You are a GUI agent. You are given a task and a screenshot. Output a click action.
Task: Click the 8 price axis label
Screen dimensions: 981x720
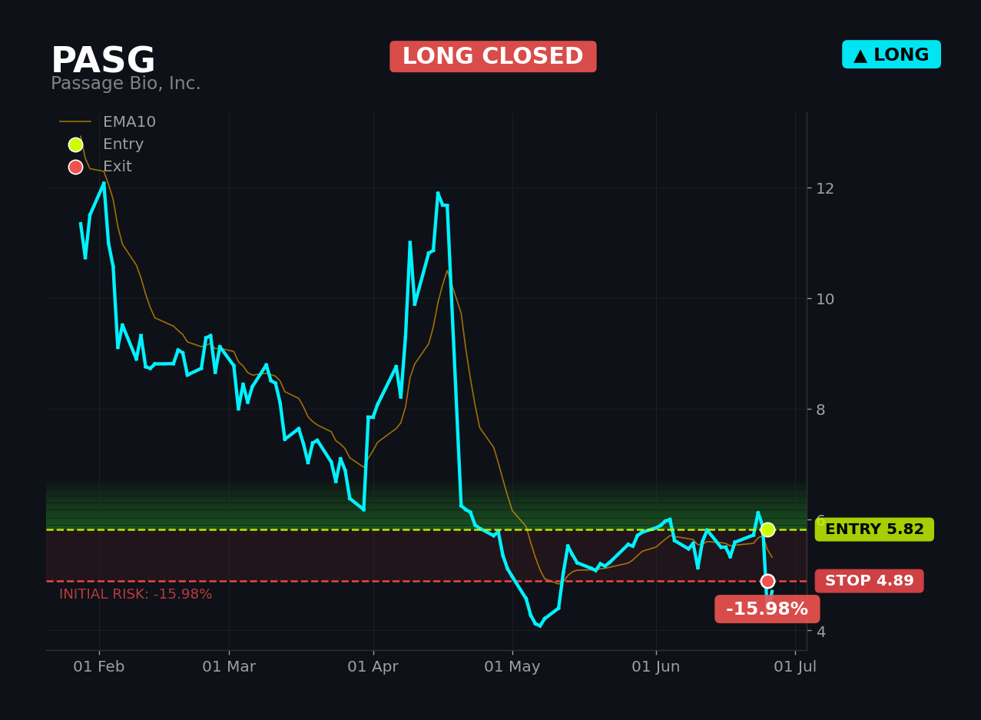click(x=820, y=410)
